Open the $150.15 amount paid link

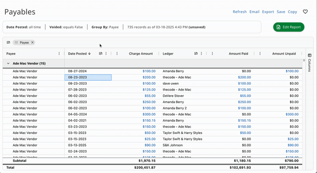pyautogui.click(x=244, y=120)
